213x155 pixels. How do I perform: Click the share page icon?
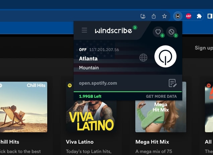pos(154,16)
